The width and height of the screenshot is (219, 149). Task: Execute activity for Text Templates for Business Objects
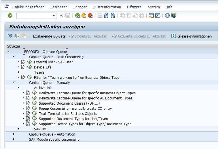coord(35,113)
